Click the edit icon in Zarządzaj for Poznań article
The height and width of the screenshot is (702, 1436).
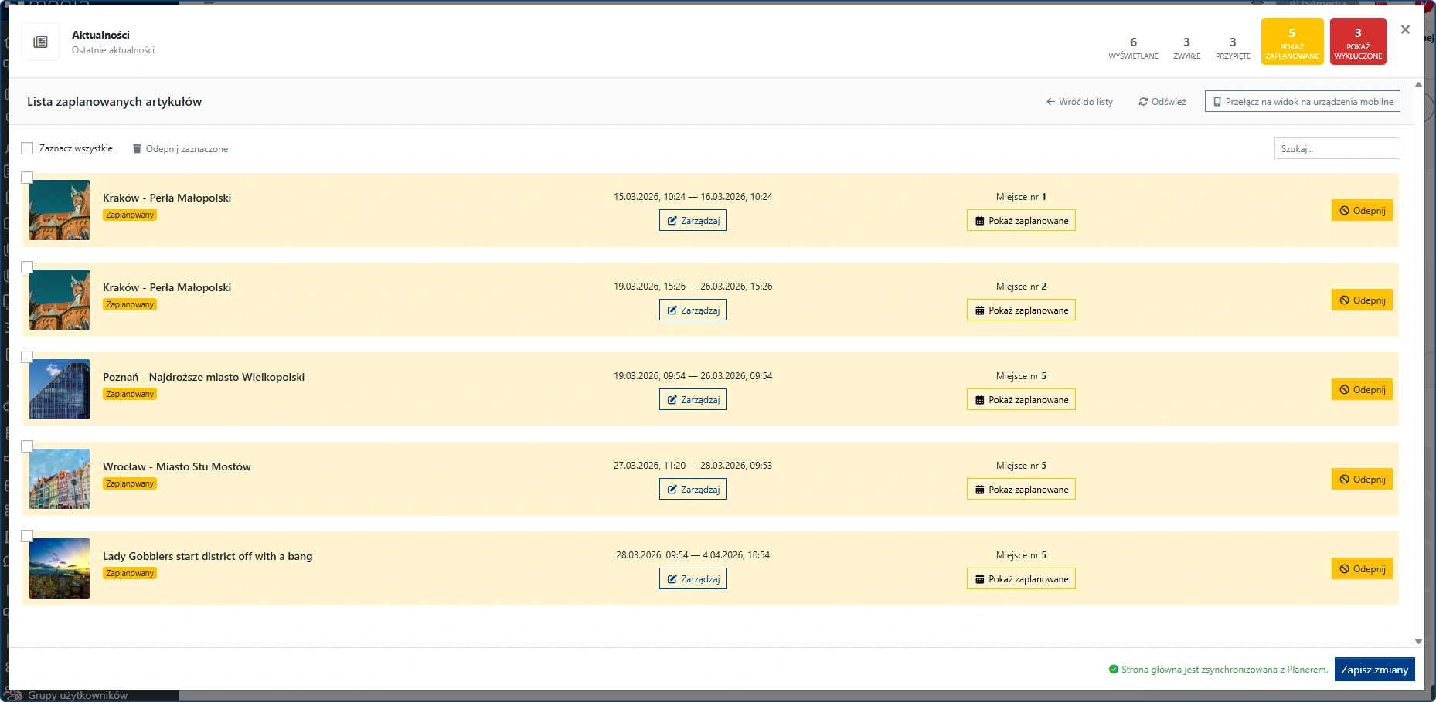pos(672,400)
